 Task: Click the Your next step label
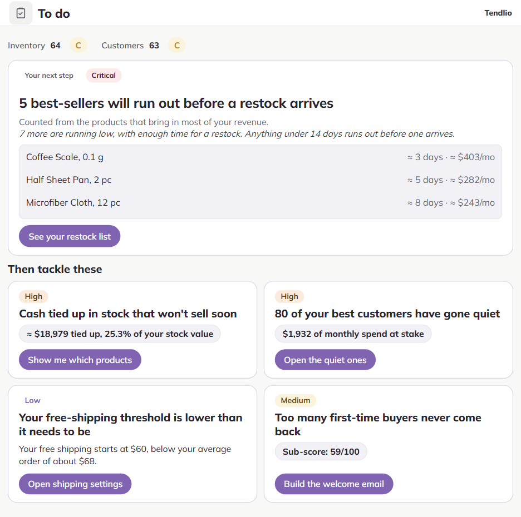click(x=49, y=76)
